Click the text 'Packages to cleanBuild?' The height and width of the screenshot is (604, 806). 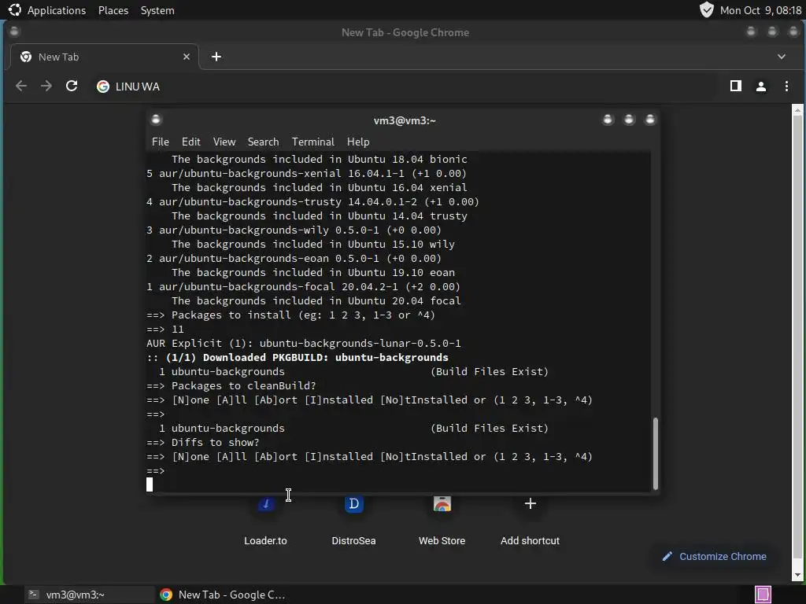(244, 385)
